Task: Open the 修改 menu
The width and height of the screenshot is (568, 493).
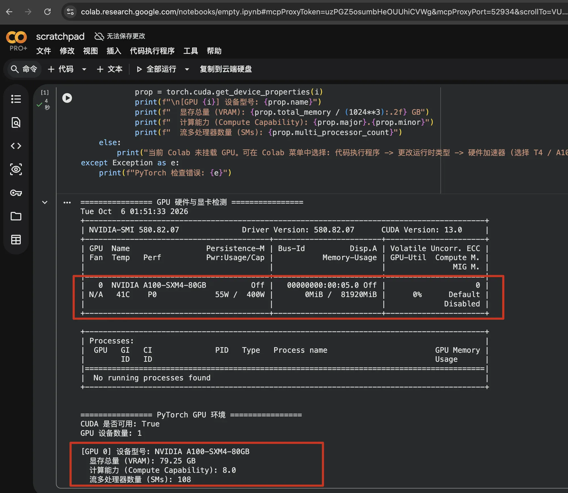Action: point(67,51)
